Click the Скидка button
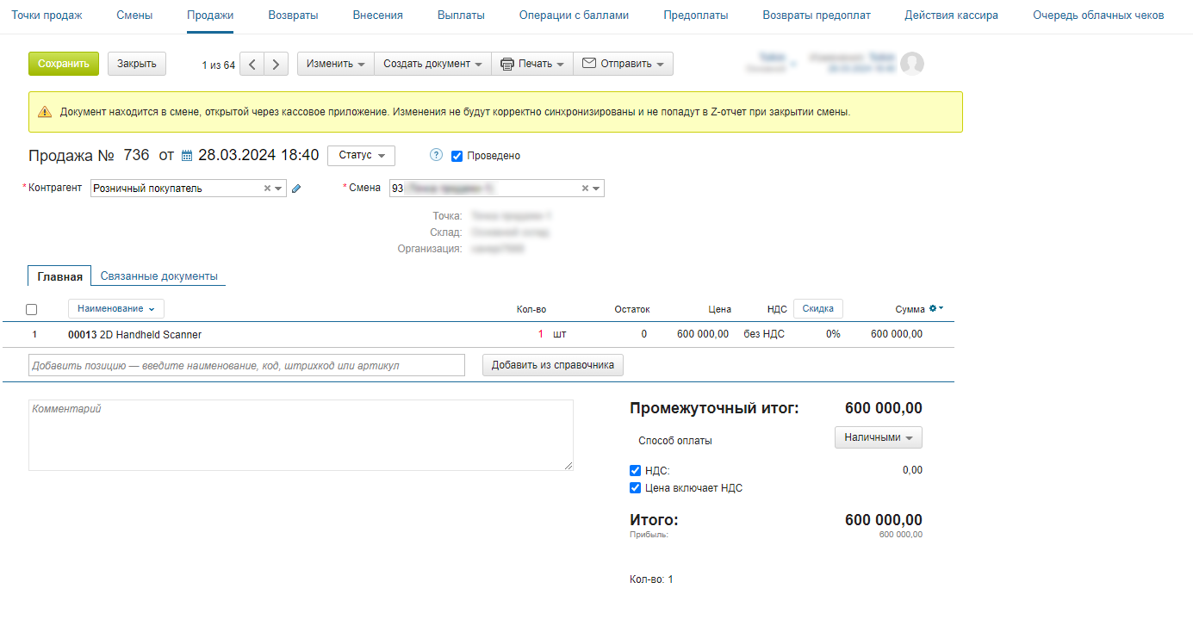The image size is (1193, 638). point(817,309)
